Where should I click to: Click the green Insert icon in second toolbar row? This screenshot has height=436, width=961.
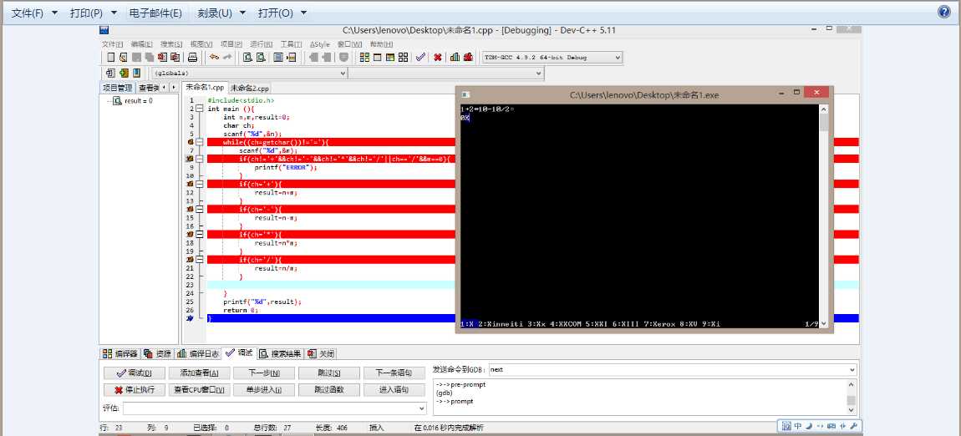[124, 73]
